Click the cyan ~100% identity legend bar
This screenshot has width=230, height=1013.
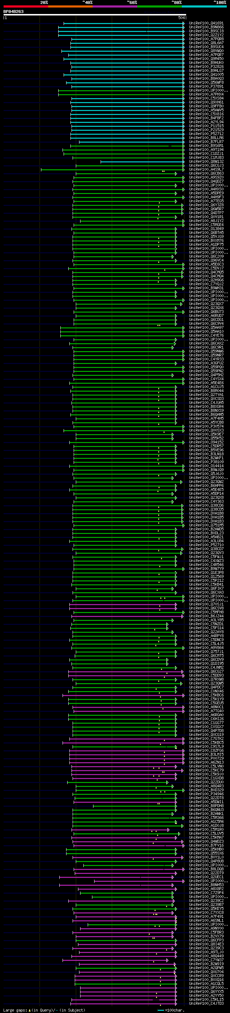[x=204, y=6]
